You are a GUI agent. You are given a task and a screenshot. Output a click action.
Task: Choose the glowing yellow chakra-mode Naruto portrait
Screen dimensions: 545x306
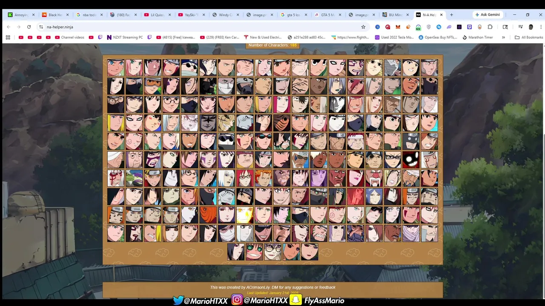(x=245, y=215)
